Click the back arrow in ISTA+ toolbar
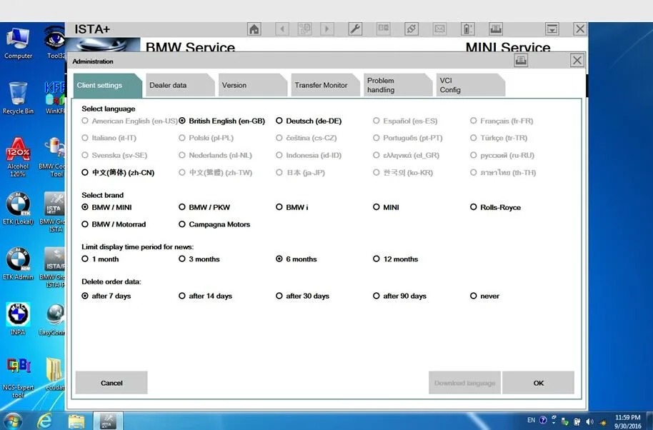The width and height of the screenshot is (653, 430). (282, 29)
